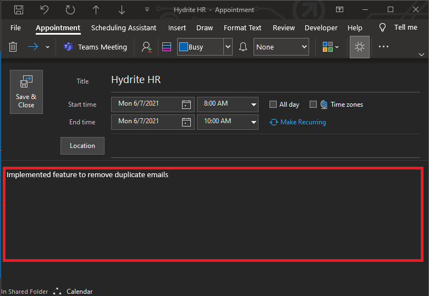
Task: Enable the Time zones checkbox
Action: point(313,104)
